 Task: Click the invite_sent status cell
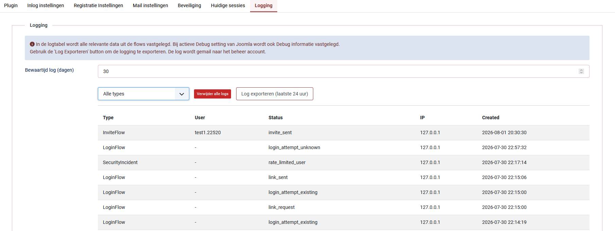pyautogui.click(x=280, y=132)
